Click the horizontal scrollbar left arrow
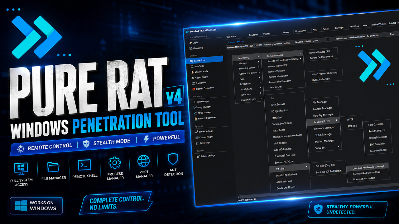Viewport: 399px width, 224px height. pyautogui.click(x=238, y=197)
